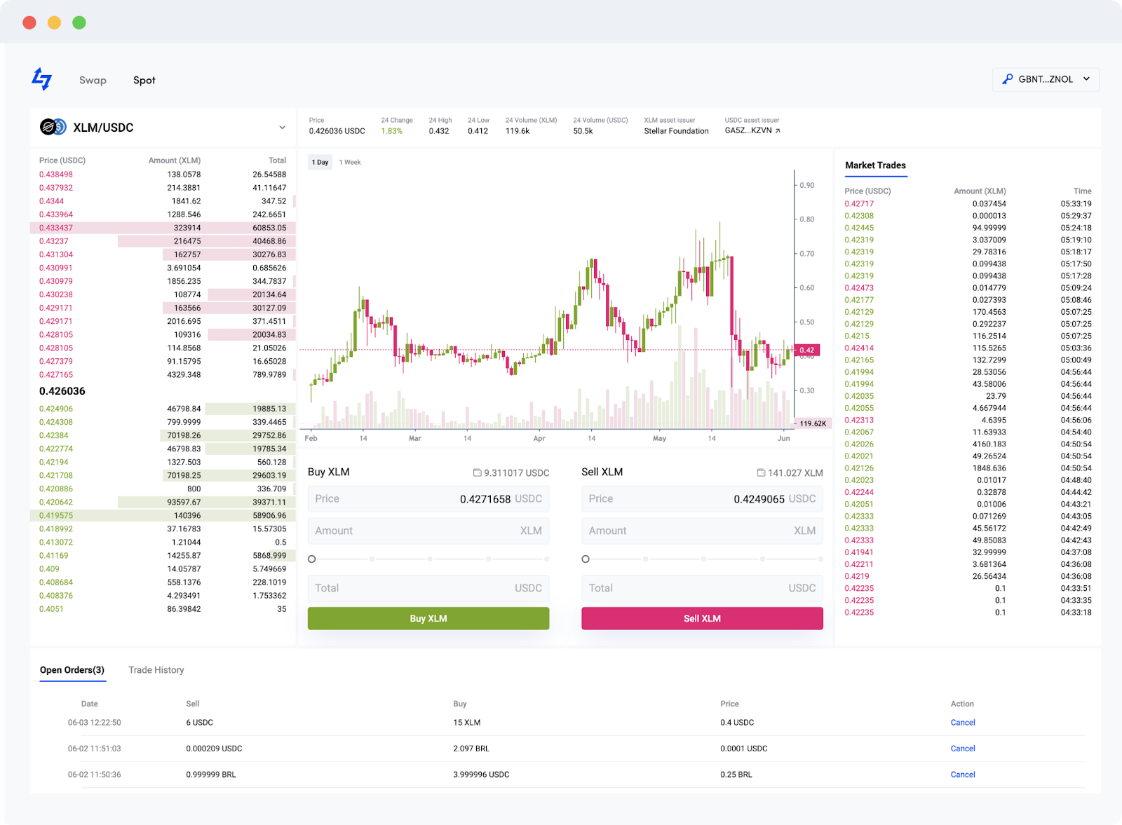Cancel the 0.999999 BRL for 3.999996 USDC order
Viewport: 1122px width, 825px height.
tap(963, 775)
